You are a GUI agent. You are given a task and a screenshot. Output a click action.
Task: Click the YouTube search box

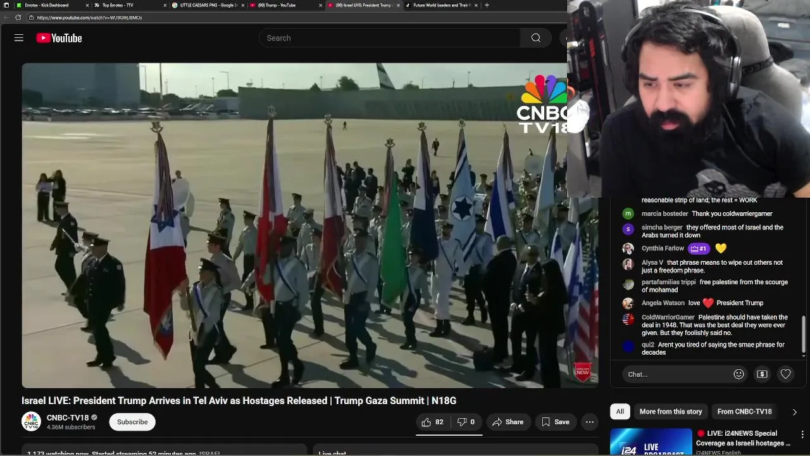[x=389, y=38]
